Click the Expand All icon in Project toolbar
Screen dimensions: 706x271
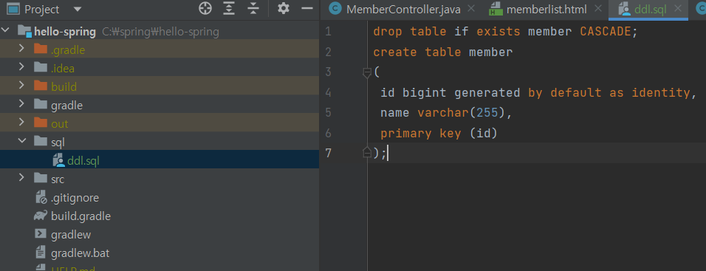click(230, 9)
